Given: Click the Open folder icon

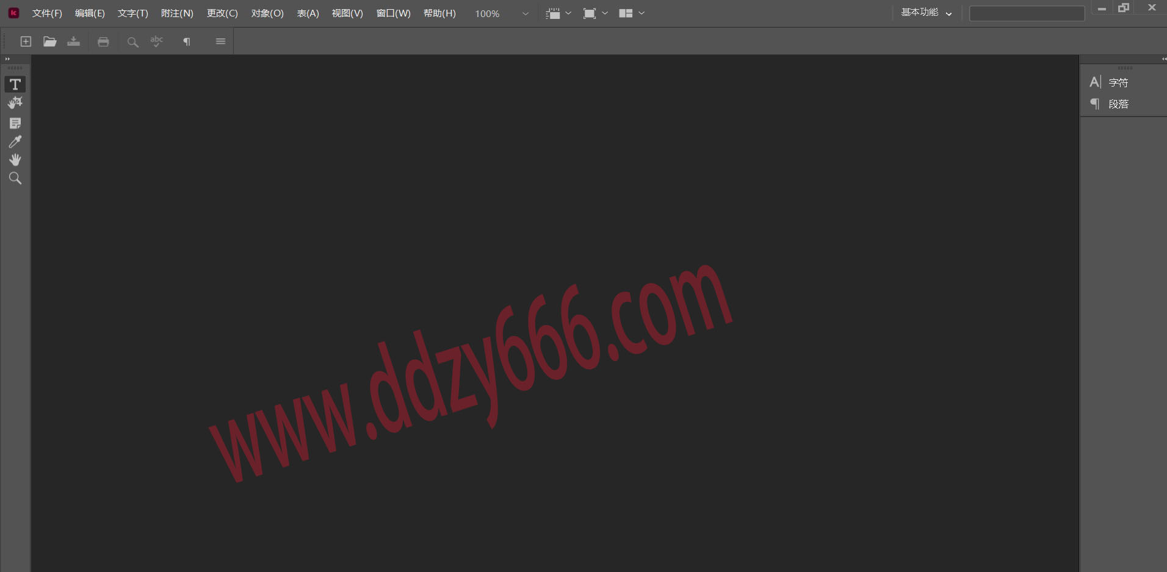Looking at the screenshot, I should click(50, 41).
